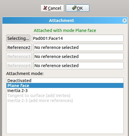The image size is (129, 136).
Task: Toggle the Selecting... reference button
Action: (x=18, y=38)
